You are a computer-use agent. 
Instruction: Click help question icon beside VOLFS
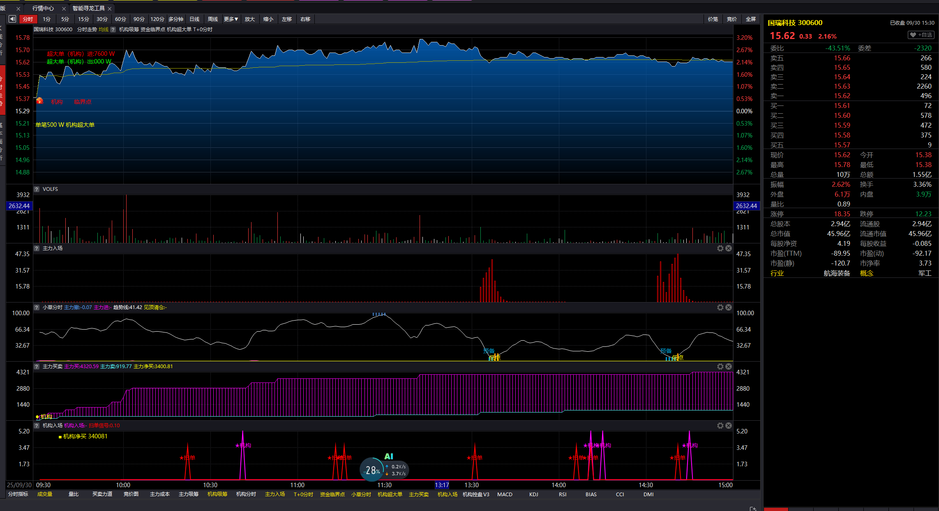point(37,189)
